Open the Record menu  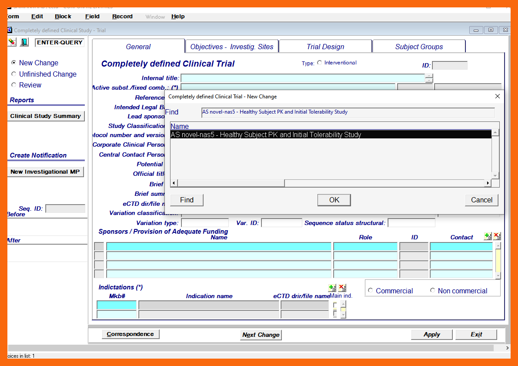point(122,17)
